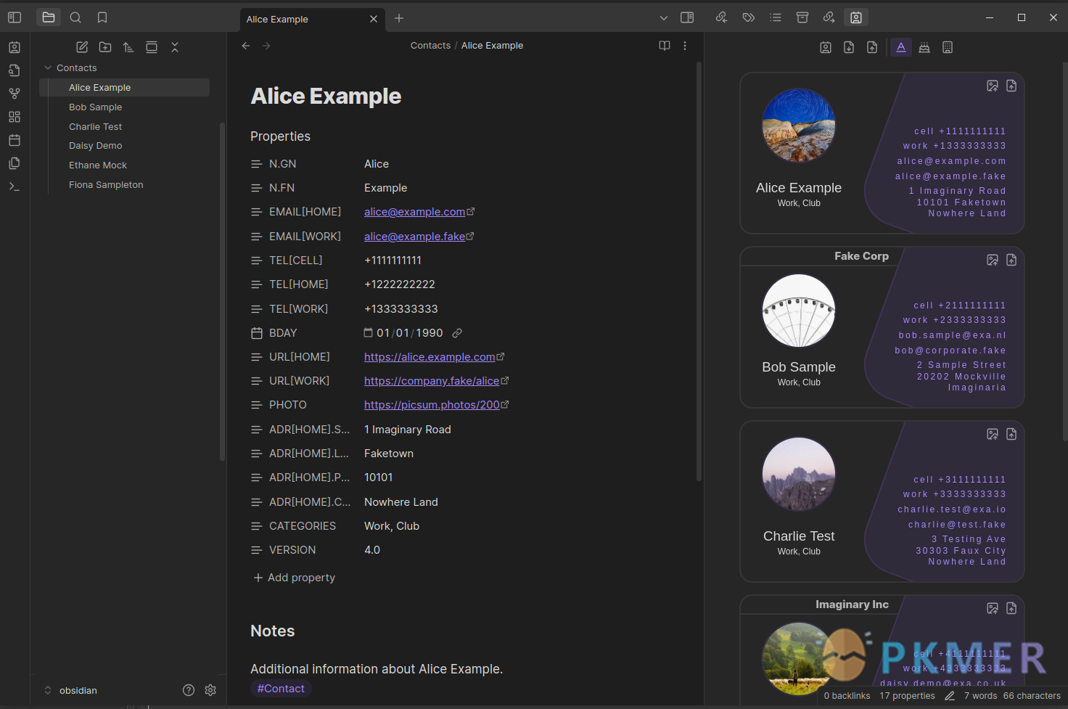Open a new tab with the plus button
The image size is (1068, 709).
point(399,18)
